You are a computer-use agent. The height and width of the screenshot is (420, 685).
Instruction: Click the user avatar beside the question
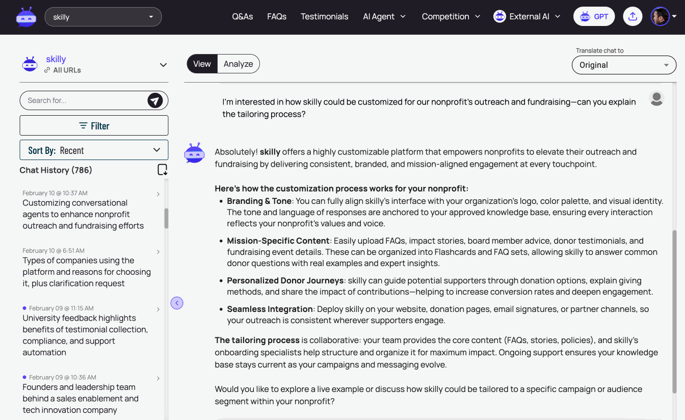[656, 98]
